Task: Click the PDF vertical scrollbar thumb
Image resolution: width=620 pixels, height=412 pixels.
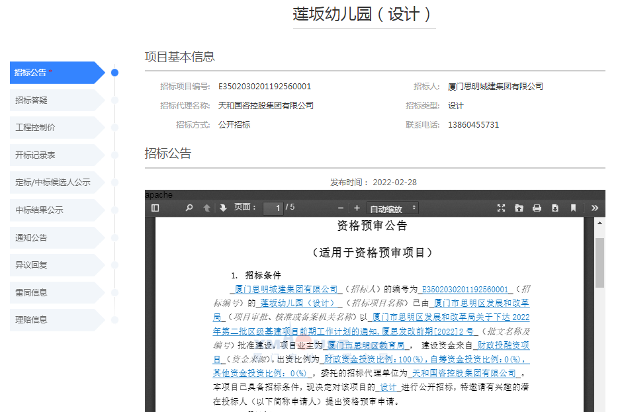Action: click(x=599, y=263)
